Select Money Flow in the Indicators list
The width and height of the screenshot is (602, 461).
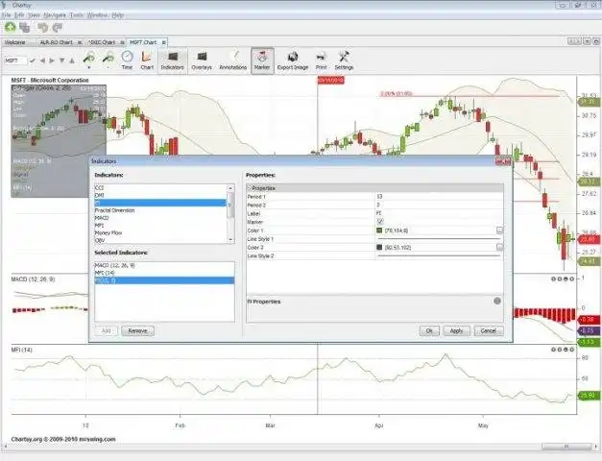point(161,232)
